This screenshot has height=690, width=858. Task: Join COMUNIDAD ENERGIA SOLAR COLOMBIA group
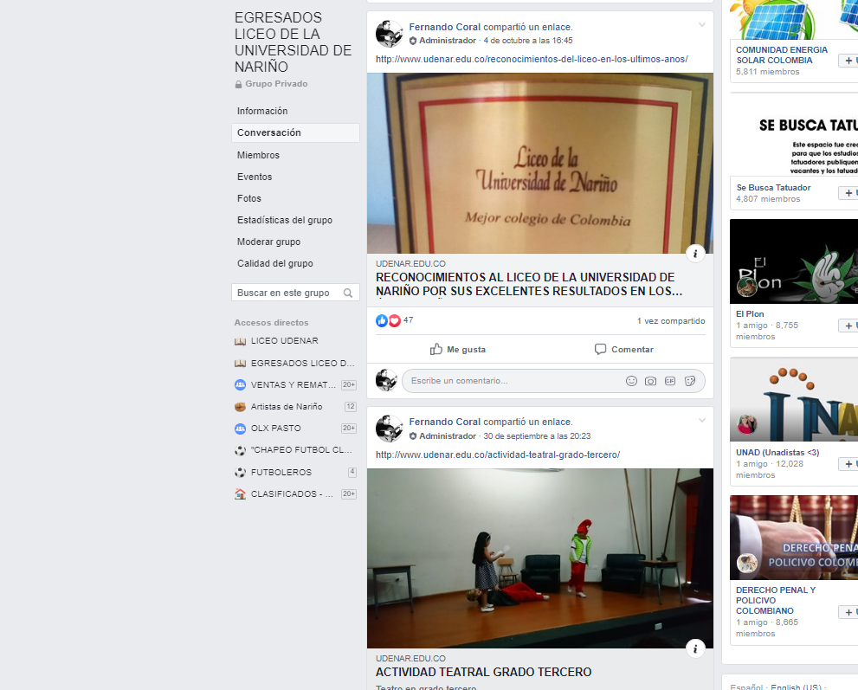(848, 61)
